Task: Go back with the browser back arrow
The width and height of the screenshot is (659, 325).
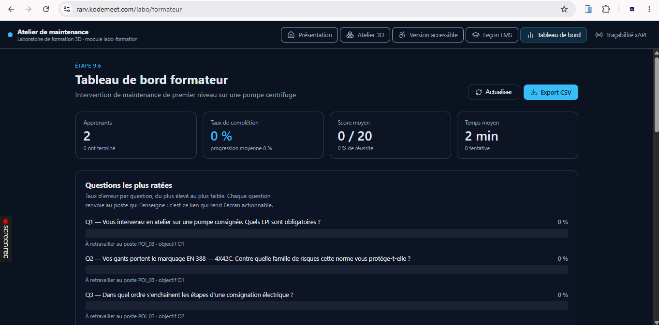Action: (x=12, y=9)
